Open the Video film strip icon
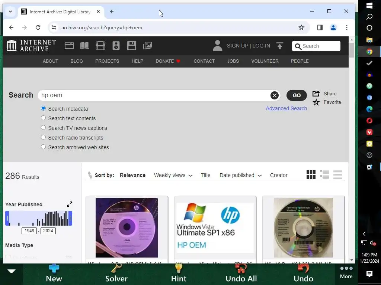Viewport: 381px width, 285px height. [x=100, y=46]
